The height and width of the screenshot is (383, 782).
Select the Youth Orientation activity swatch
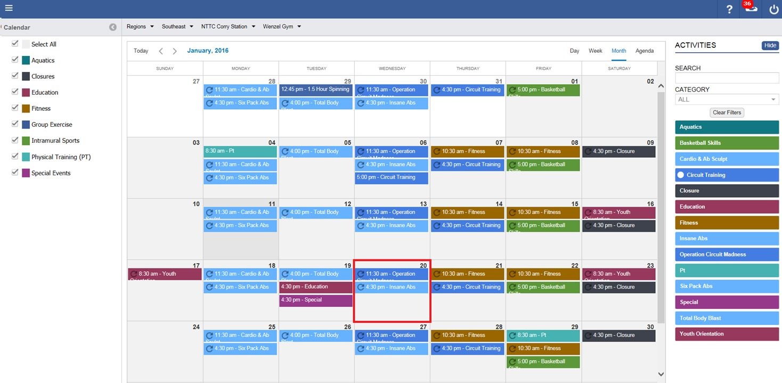click(727, 334)
